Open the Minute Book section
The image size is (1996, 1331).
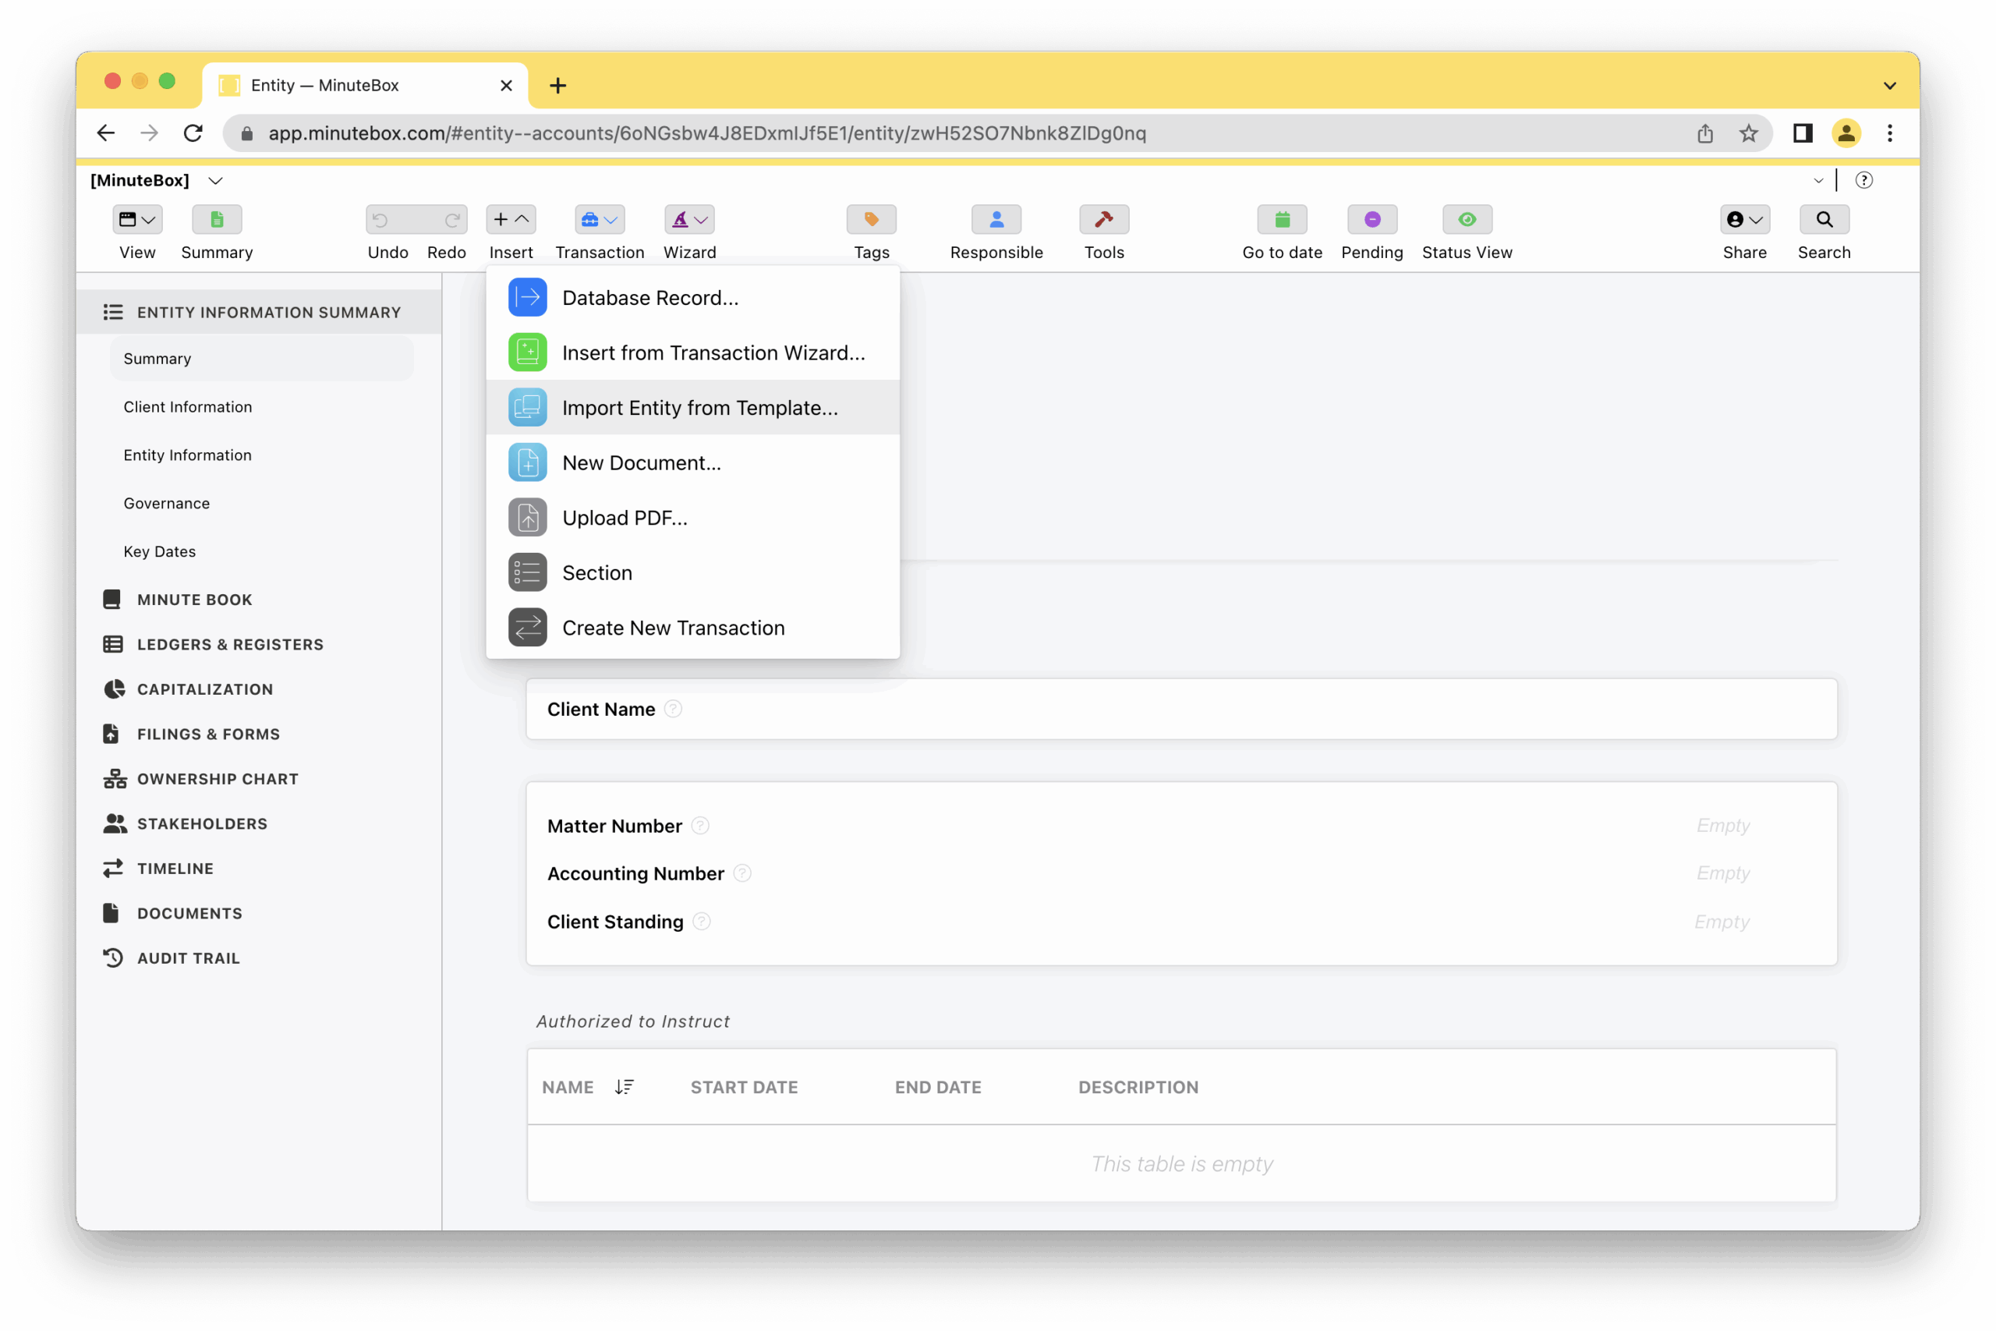[x=194, y=600]
